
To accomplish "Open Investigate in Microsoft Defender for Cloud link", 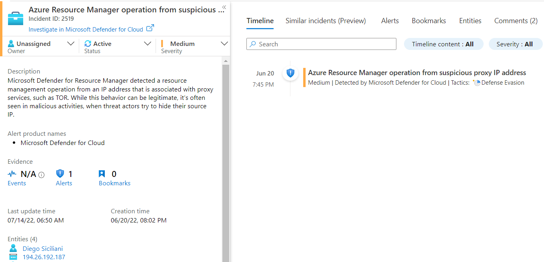I will [86, 29].
